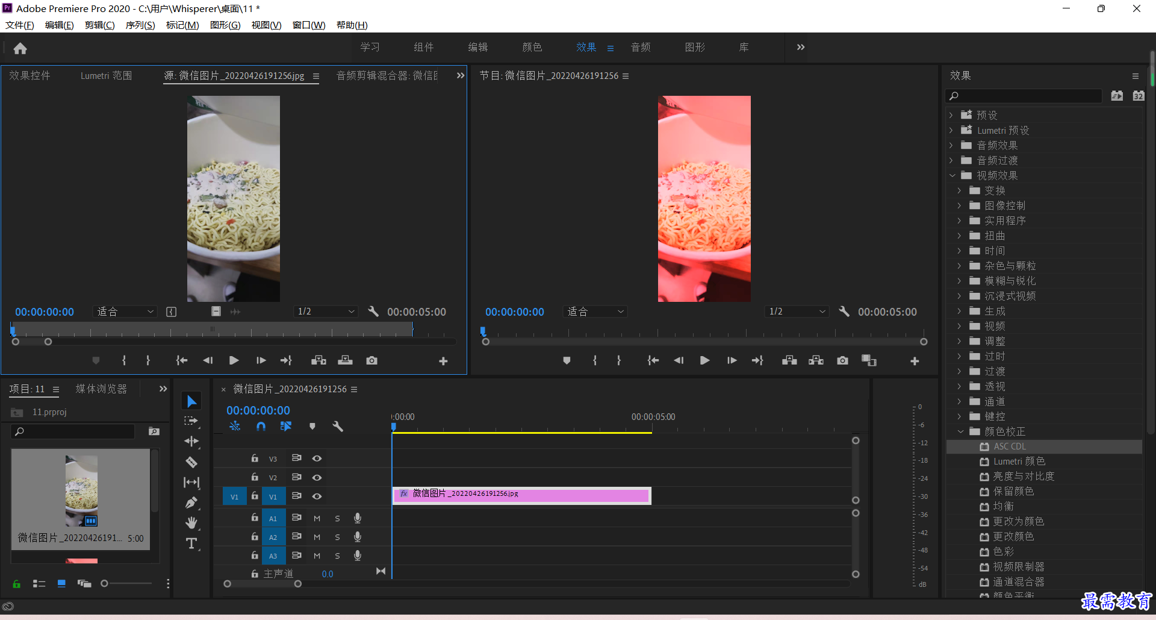Show more workspaces overflow chevron
1156x620 pixels.
(x=801, y=47)
